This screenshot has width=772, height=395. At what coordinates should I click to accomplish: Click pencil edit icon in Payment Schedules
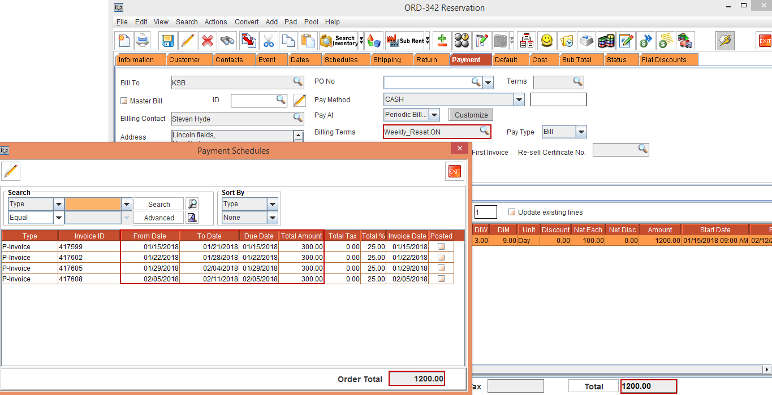(11, 171)
